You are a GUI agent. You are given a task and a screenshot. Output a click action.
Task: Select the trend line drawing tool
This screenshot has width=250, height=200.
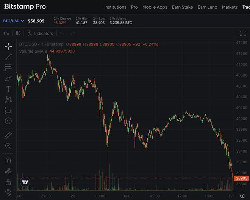click(x=8, y=57)
